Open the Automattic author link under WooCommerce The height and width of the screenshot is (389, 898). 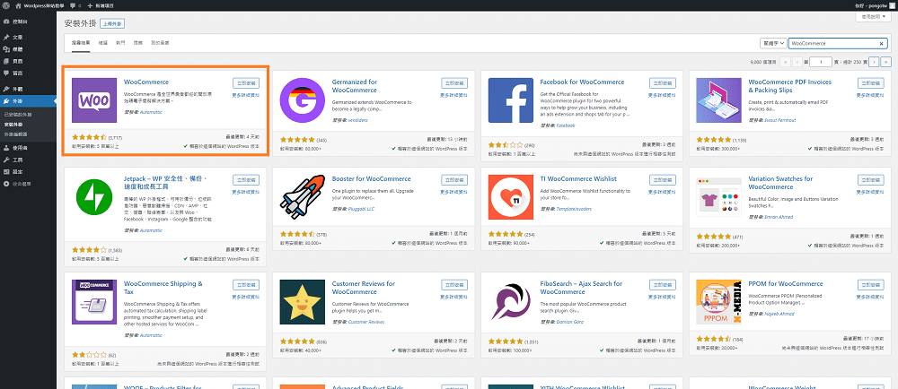(151, 112)
